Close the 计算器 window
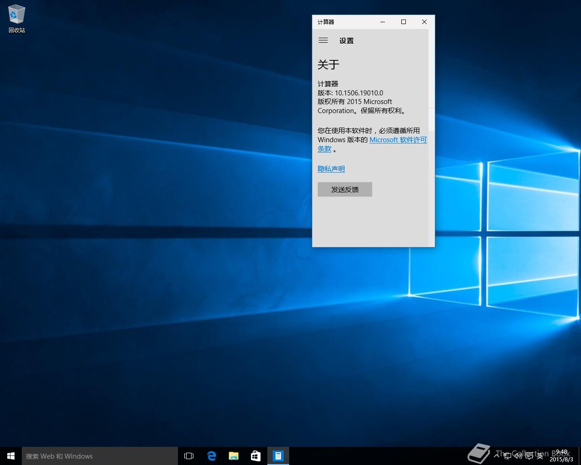 click(x=424, y=22)
